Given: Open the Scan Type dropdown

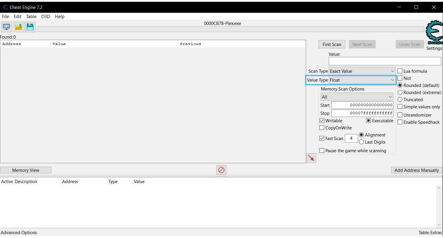Looking at the screenshot, I should click(362, 71).
